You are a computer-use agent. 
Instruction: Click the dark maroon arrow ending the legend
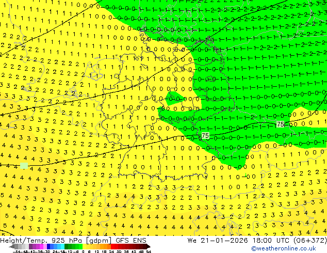pos(149,246)
